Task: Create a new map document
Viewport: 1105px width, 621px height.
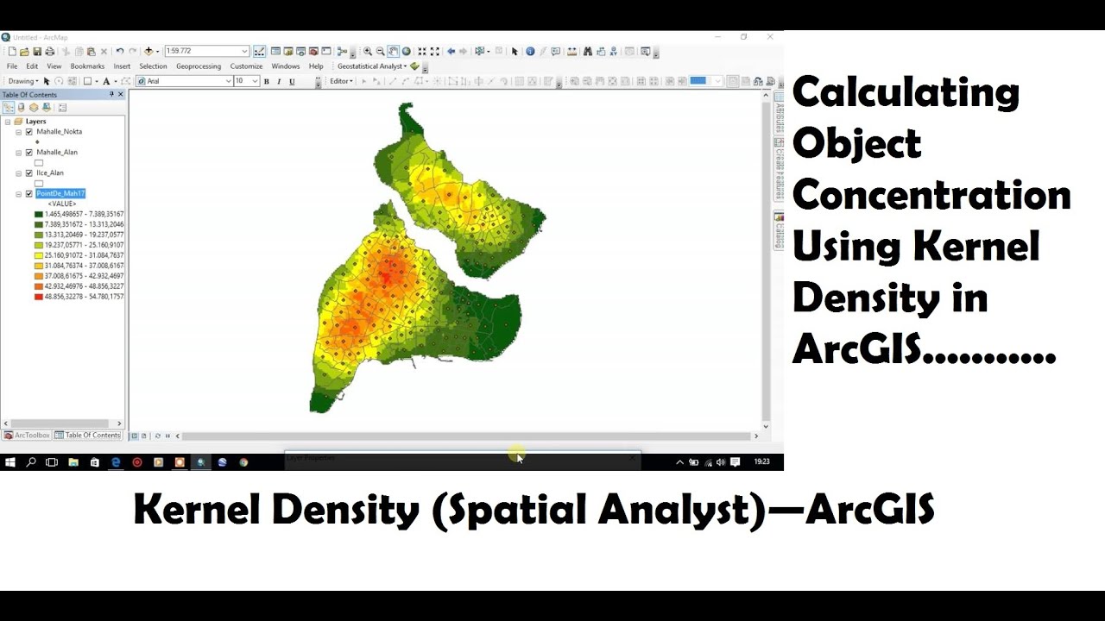Action: click(12, 52)
